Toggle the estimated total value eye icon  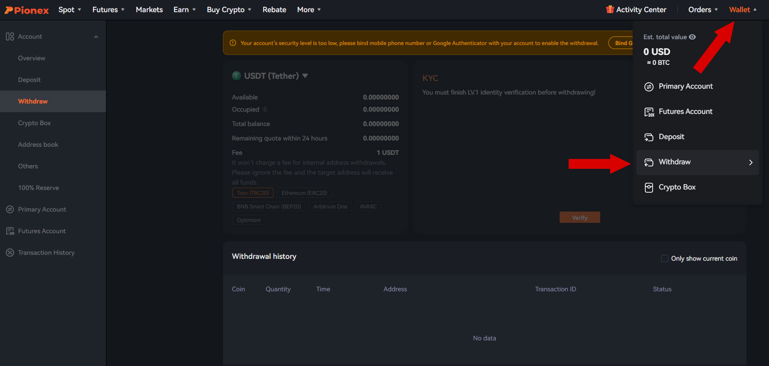[692, 37]
